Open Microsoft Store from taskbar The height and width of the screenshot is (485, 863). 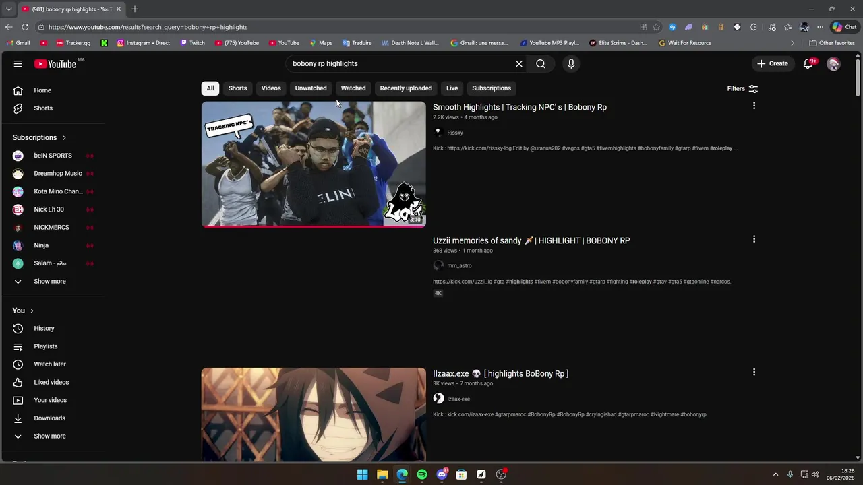(461, 474)
